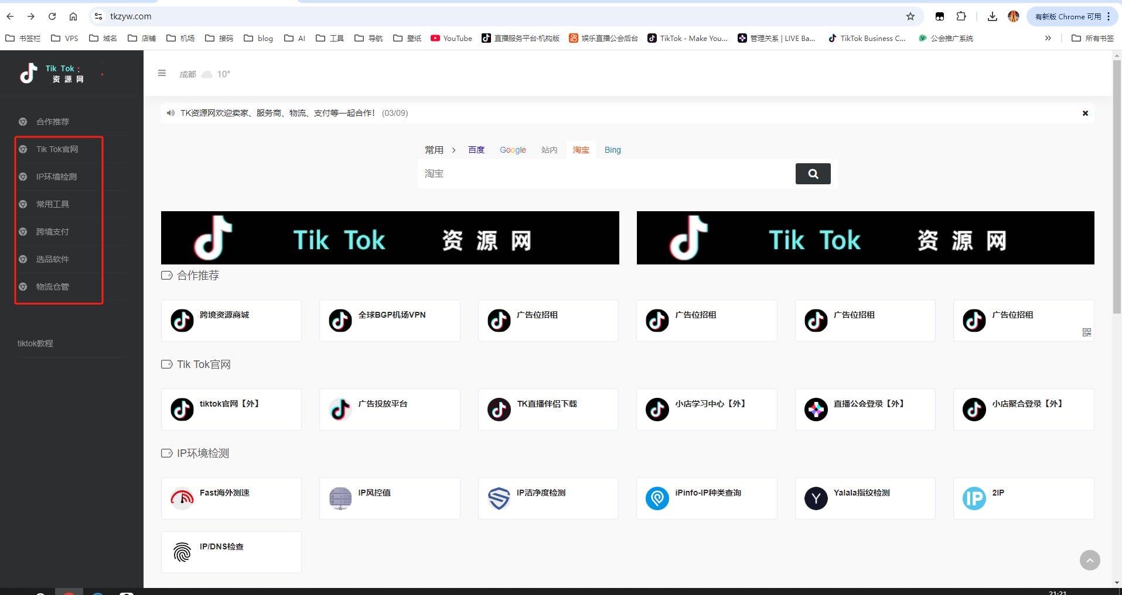Go to 跨境支付 in the sidebar

pos(53,232)
